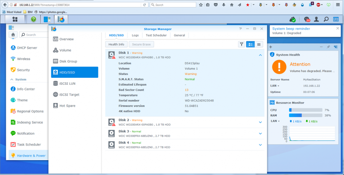Click the DSM user account icon

pyautogui.click(x=316, y=19)
